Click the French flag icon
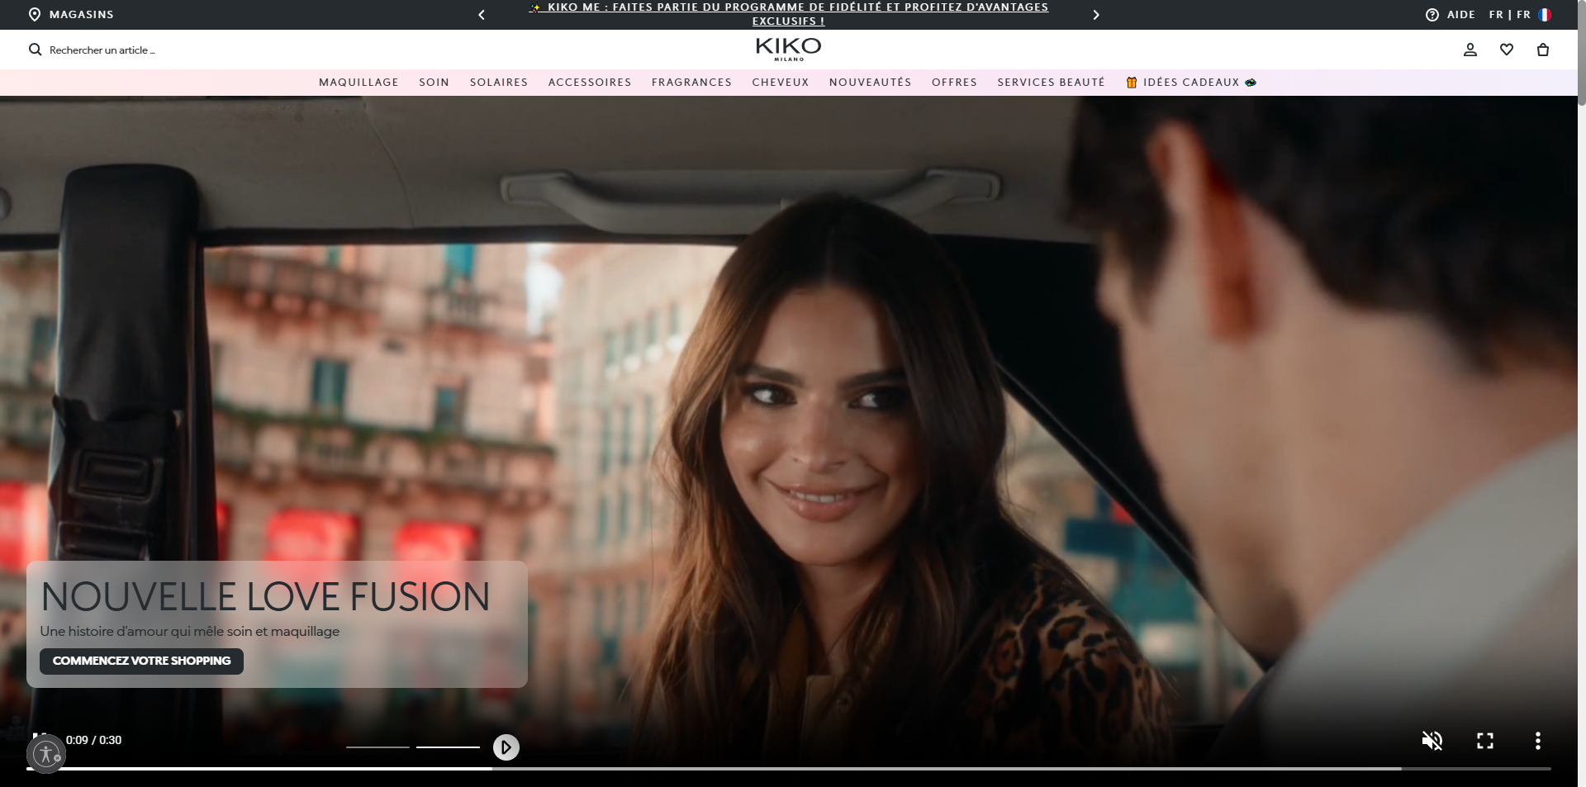Image resolution: width=1586 pixels, height=787 pixels. pyautogui.click(x=1545, y=15)
